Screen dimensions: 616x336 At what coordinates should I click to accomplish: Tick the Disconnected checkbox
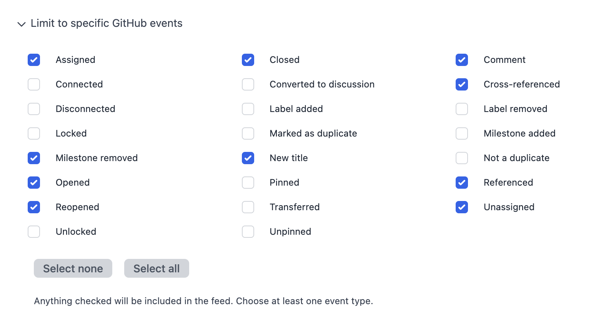tap(34, 109)
